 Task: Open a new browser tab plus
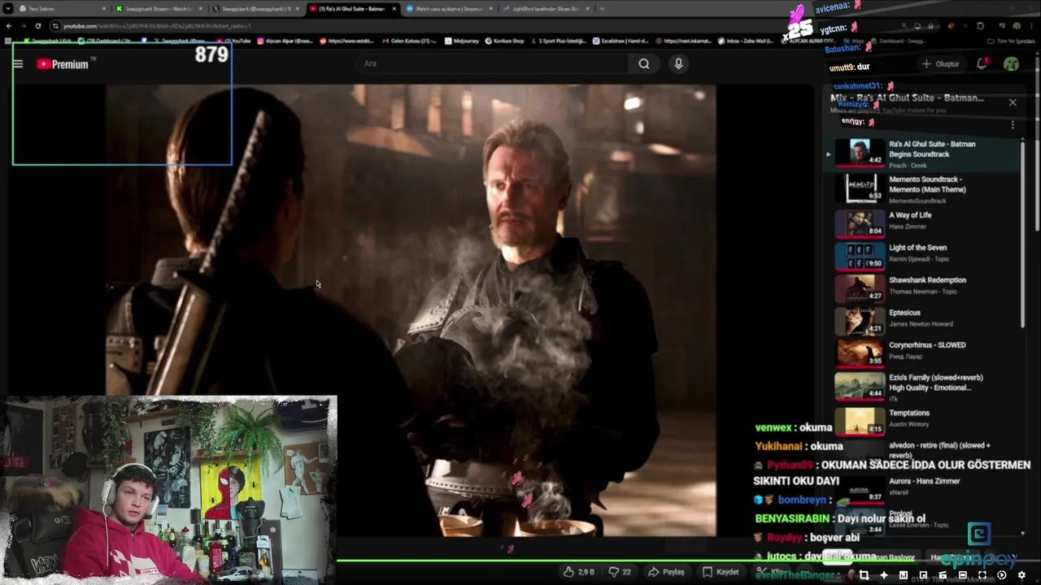pos(602,9)
